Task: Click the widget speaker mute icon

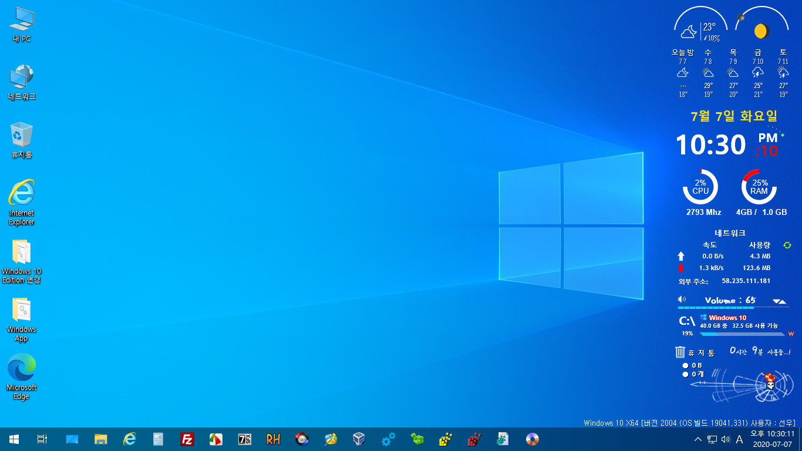Action: coord(682,299)
